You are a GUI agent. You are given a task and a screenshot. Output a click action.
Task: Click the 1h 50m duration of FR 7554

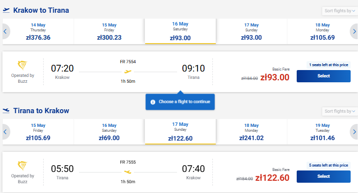[128, 81]
